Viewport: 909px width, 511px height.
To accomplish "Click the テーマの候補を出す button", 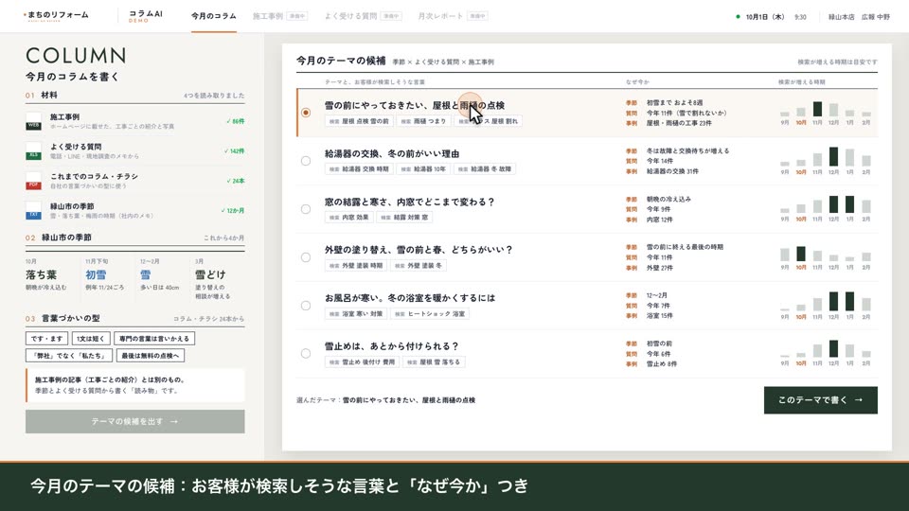I will point(135,422).
